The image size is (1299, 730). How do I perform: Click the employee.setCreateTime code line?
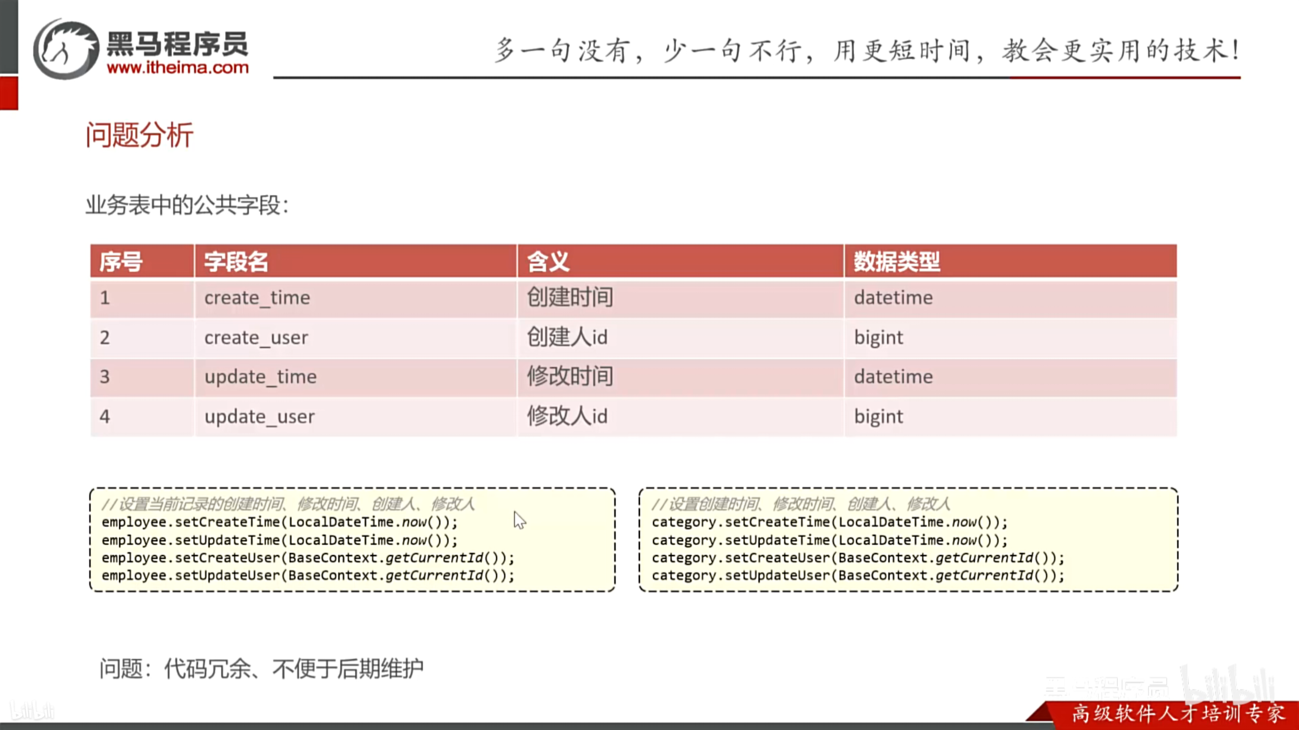(x=280, y=522)
